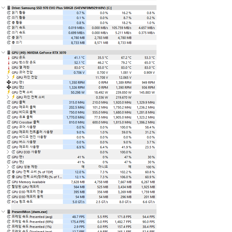
Task: Select the 총 읽기 sensor row label
Action: coord(17,37)
